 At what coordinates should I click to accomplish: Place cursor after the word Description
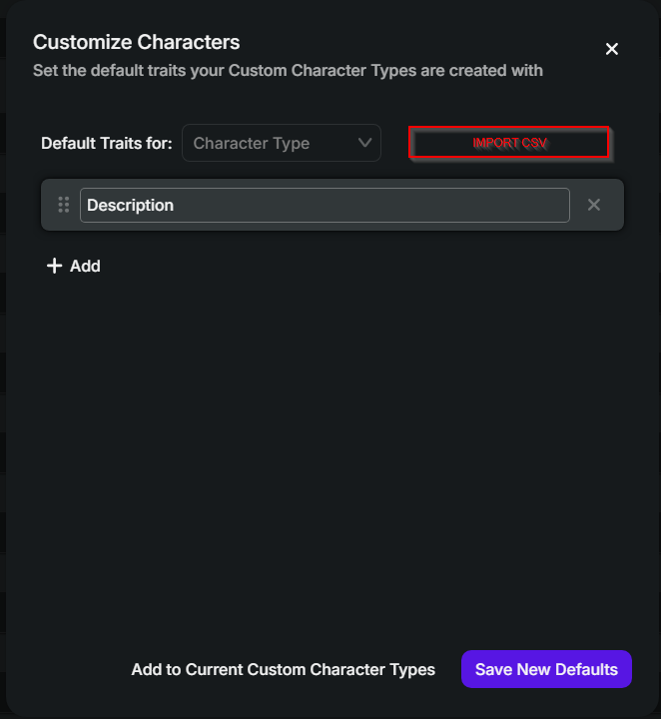176,206
